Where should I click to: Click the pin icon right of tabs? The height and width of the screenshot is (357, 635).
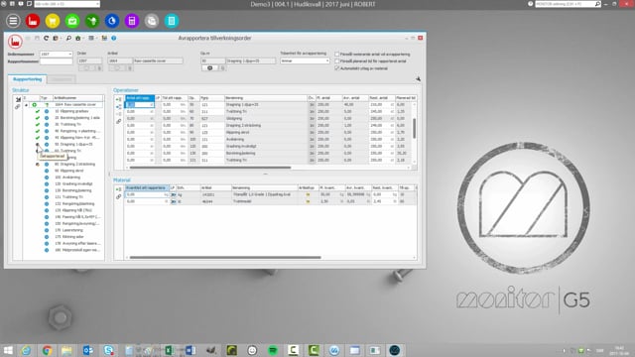click(418, 79)
